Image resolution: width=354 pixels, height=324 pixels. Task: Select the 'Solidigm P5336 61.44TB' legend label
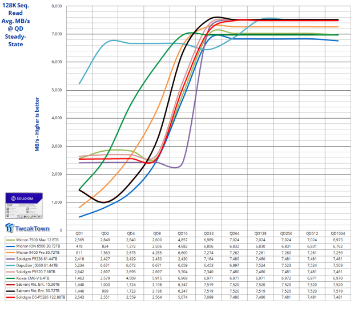click(37, 259)
